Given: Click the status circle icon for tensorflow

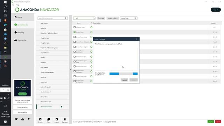Looking at the screenshot, I should 91,32.
